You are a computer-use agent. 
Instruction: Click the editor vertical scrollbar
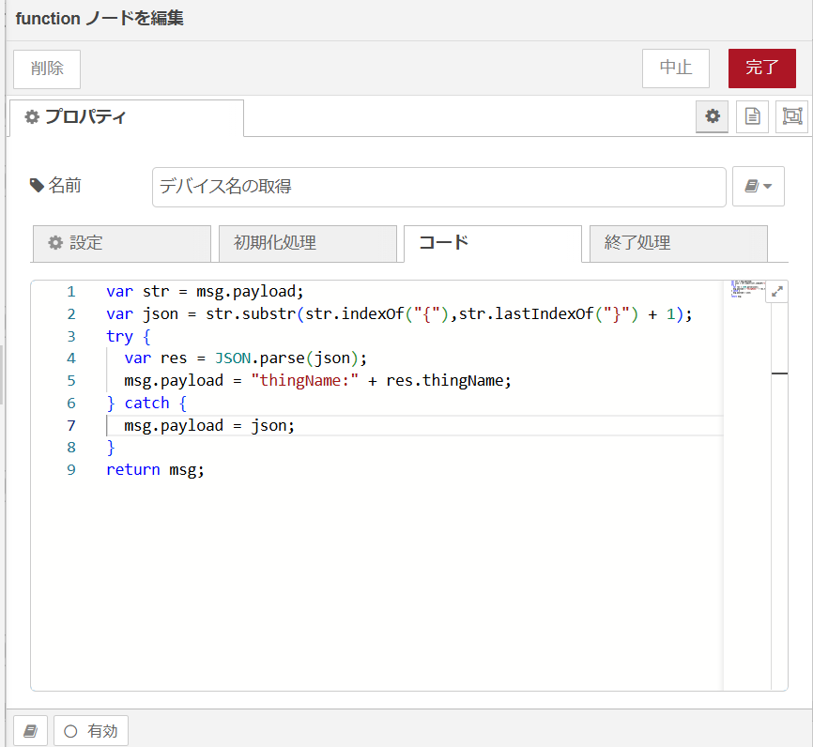(x=779, y=485)
